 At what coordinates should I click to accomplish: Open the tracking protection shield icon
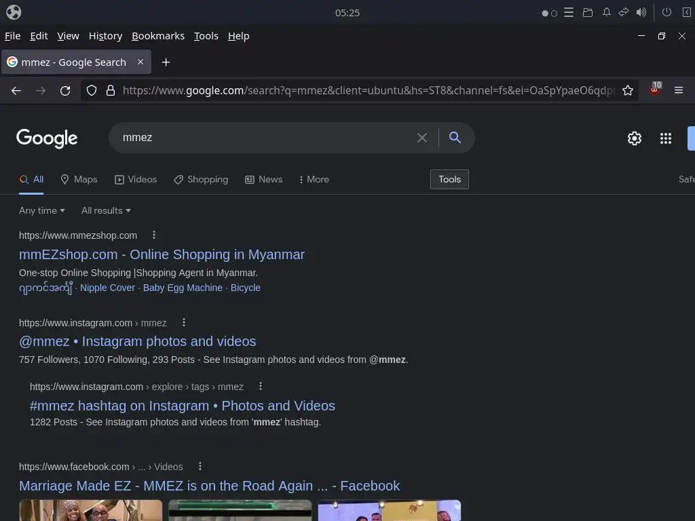pos(92,91)
